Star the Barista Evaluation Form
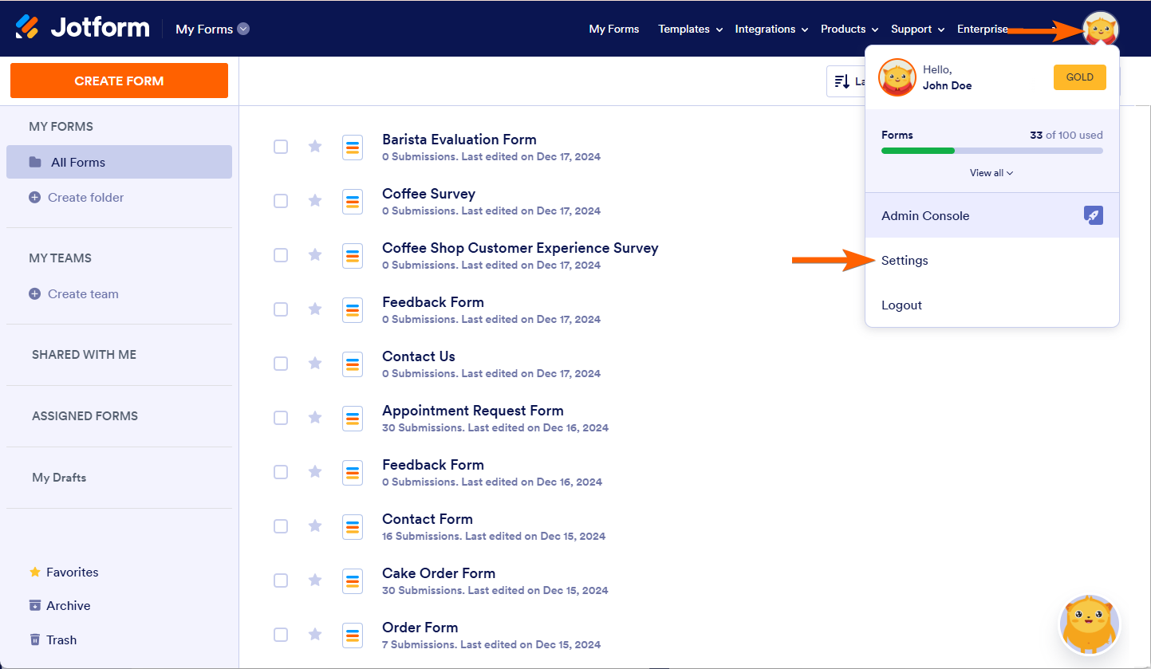This screenshot has height=669, width=1151. (x=315, y=147)
